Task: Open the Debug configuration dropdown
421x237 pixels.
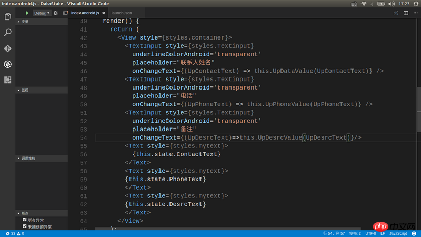Action: (x=42, y=13)
